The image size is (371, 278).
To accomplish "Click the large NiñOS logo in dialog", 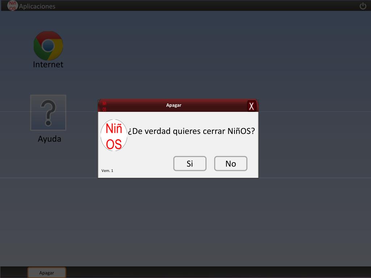I will [x=114, y=135].
